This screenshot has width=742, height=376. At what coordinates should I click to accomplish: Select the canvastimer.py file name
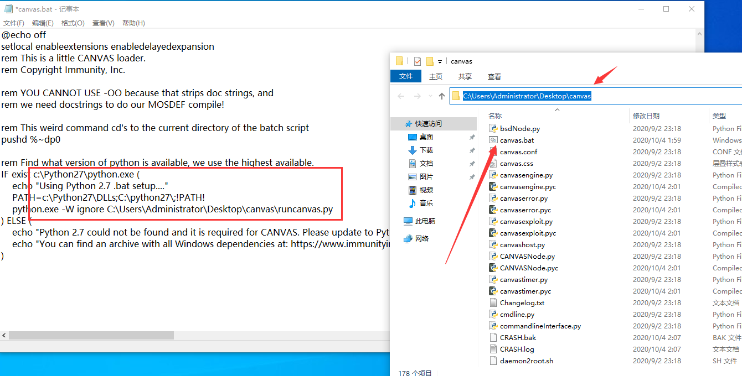click(524, 279)
